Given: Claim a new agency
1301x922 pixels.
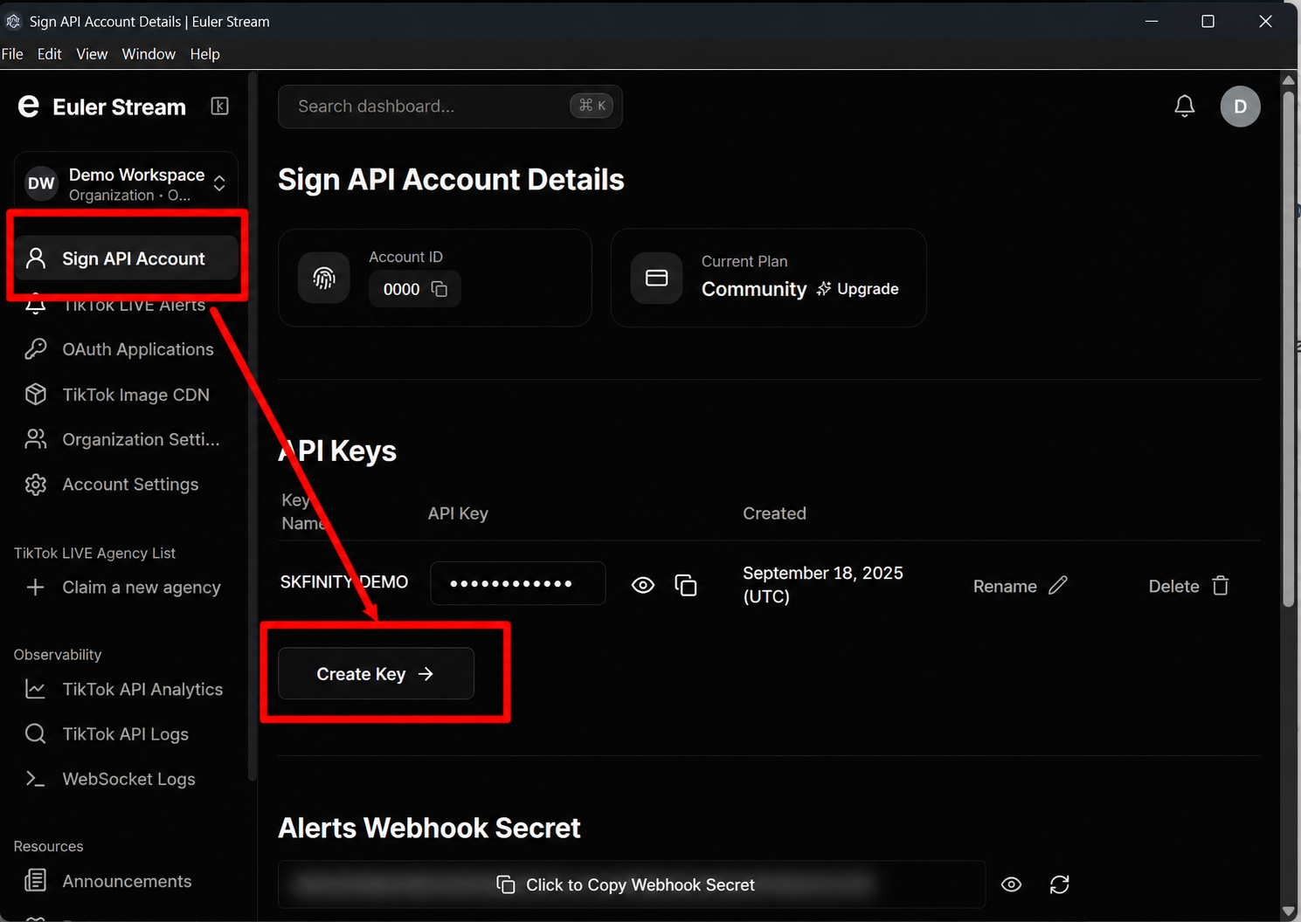Looking at the screenshot, I should point(126,588).
